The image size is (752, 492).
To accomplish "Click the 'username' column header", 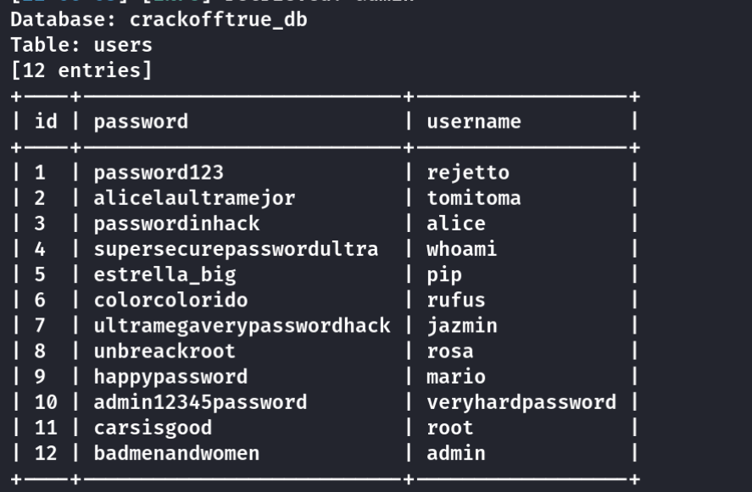I will pyautogui.click(x=474, y=122).
